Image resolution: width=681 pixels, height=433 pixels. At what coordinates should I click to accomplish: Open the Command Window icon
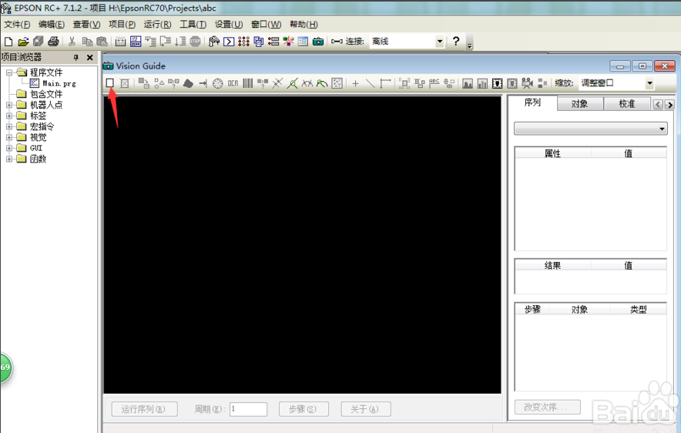point(229,42)
